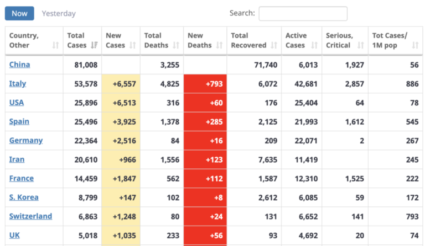Sort by Total Recovered column arrows
Viewport: 425px width, 246px height.
coord(274,45)
